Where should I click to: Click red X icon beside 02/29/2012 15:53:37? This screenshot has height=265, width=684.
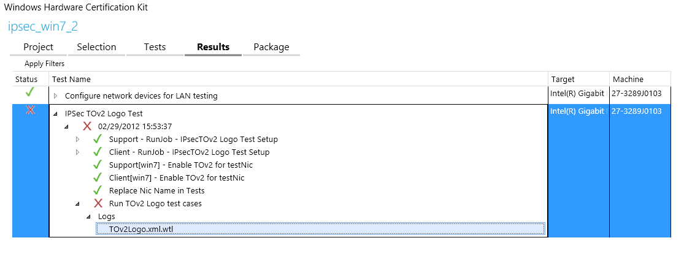86,126
